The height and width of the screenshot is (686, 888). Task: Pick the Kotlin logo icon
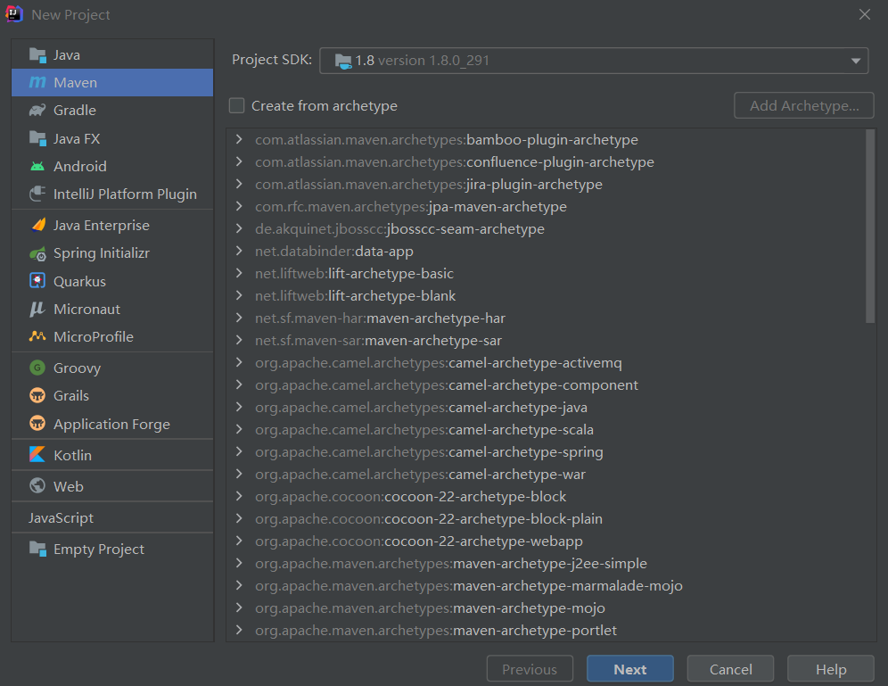click(37, 455)
